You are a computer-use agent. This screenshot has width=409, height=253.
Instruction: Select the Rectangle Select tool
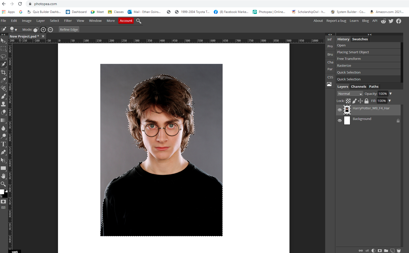tap(3, 48)
